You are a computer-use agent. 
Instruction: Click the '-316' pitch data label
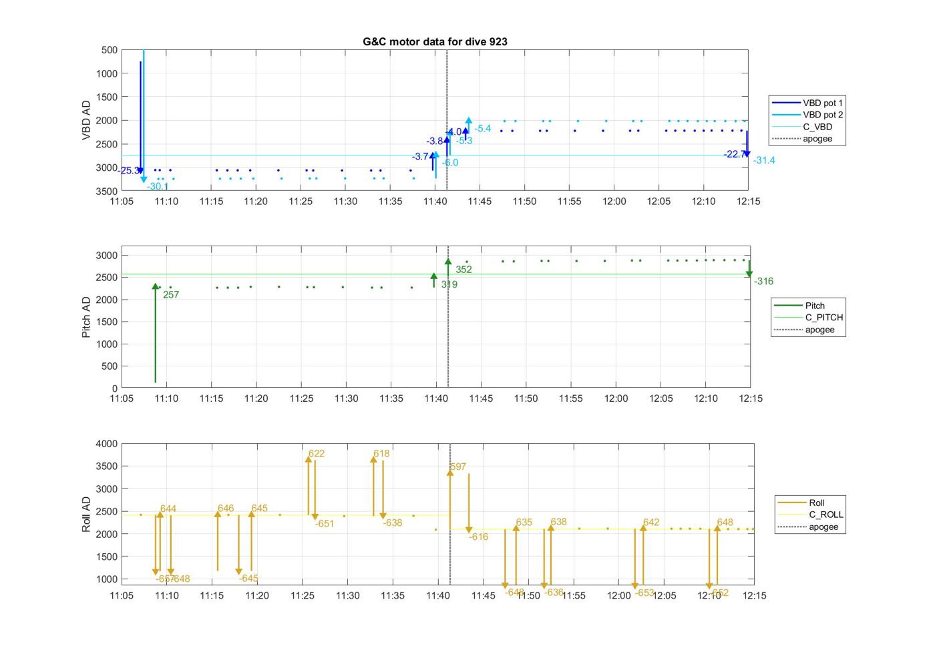pyautogui.click(x=764, y=282)
